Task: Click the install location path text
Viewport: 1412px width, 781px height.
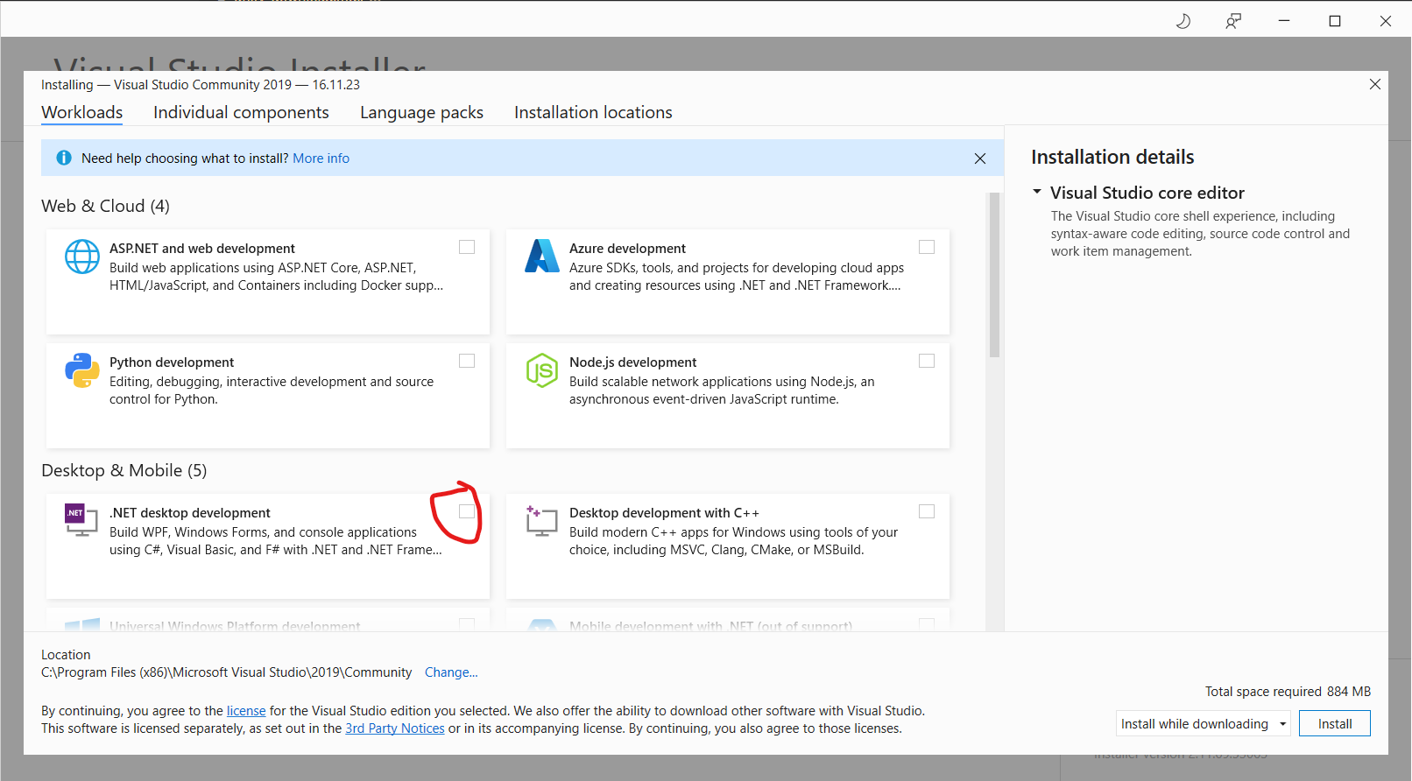Action: click(226, 672)
